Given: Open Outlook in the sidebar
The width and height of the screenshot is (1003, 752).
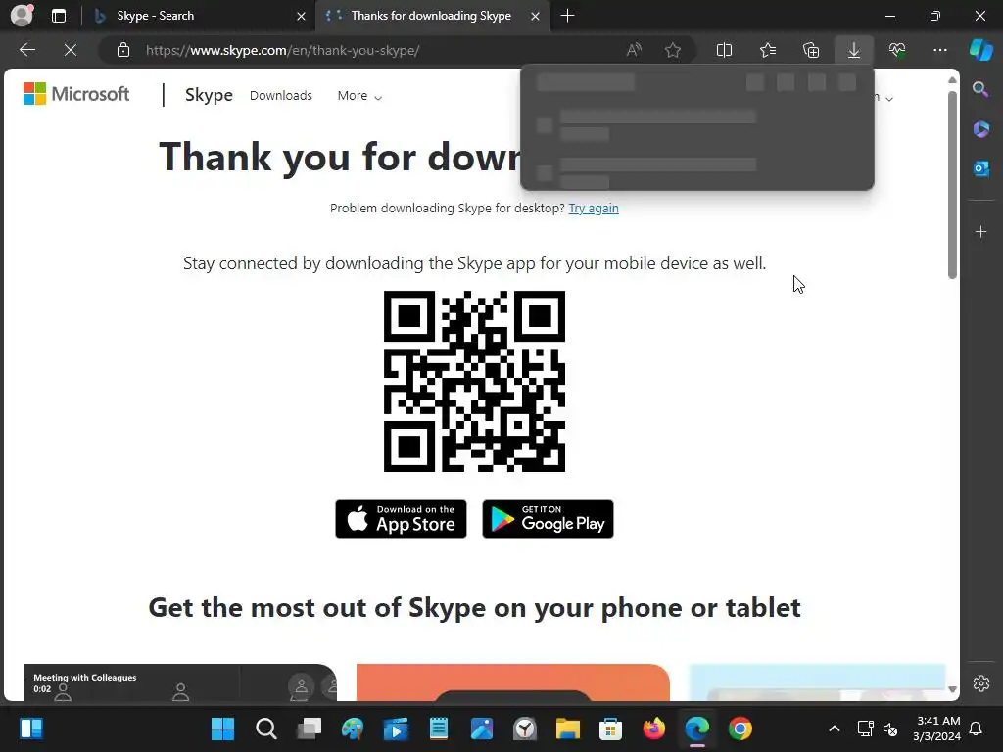Looking at the screenshot, I should 980,168.
